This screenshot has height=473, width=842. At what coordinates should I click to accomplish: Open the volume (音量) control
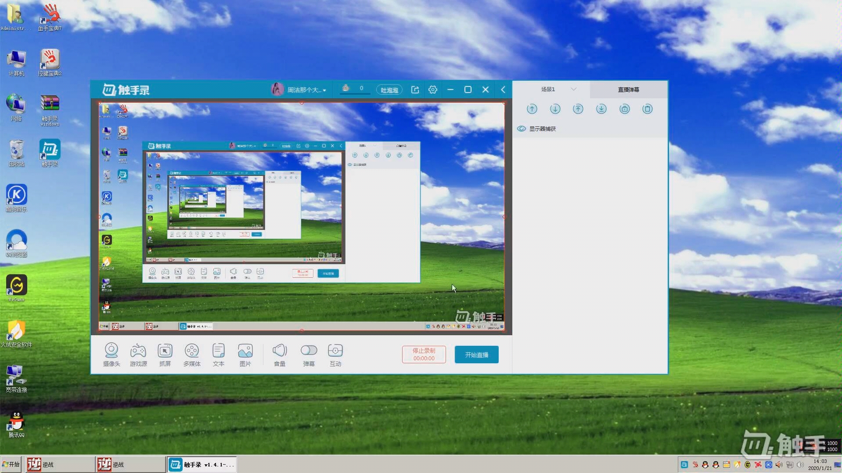click(x=280, y=355)
